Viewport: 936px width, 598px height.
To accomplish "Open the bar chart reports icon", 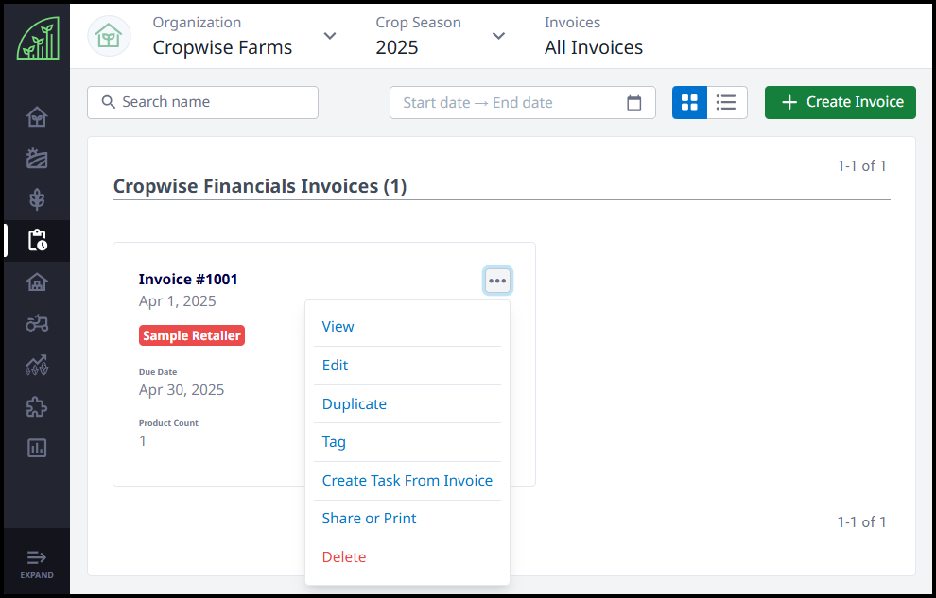I will tap(37, 448).
